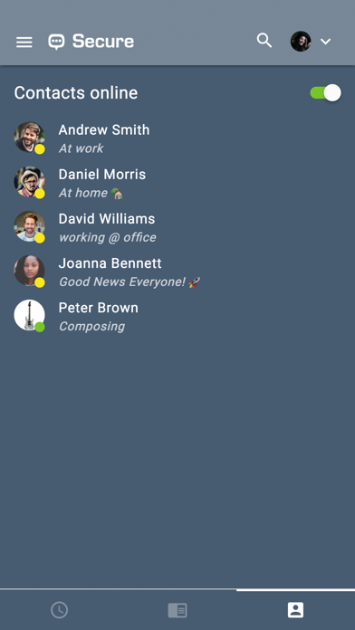Click Peter Brown's green status dot
This screenshot has width=355, height=630.
40,327
